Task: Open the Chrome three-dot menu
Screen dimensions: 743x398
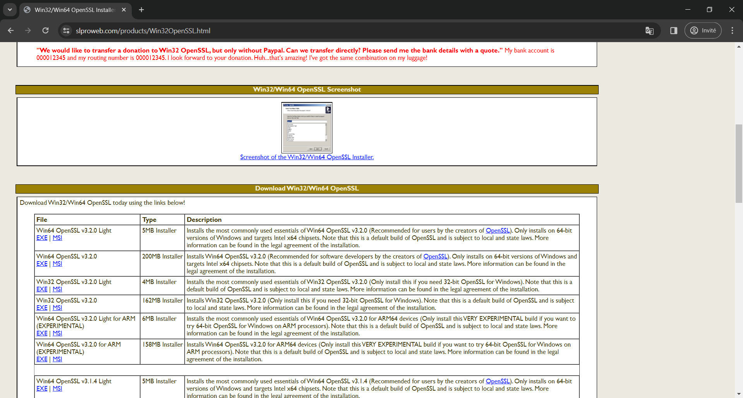Action: pyautogui.click(x=733, y=30)
